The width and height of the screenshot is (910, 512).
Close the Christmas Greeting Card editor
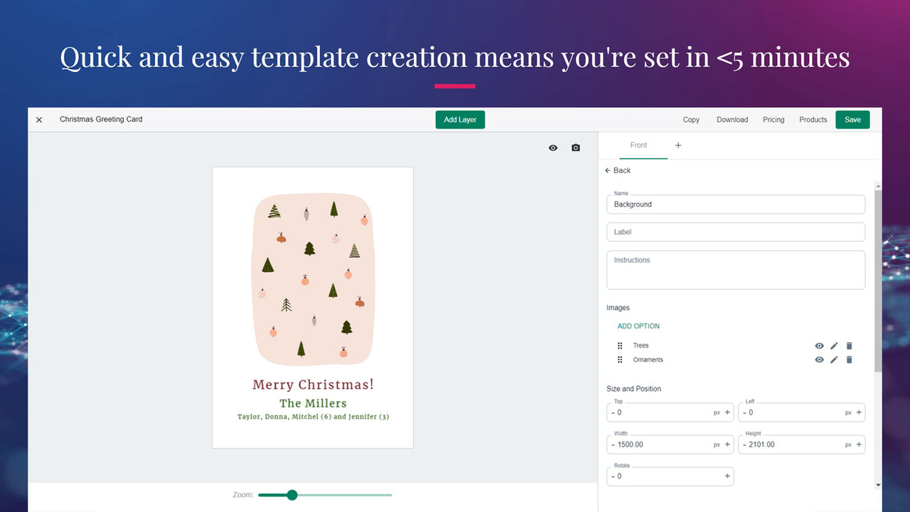coord(39,119)
